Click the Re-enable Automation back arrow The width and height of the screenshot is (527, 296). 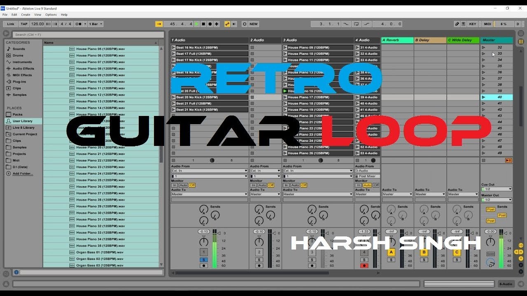pos(234,24)
